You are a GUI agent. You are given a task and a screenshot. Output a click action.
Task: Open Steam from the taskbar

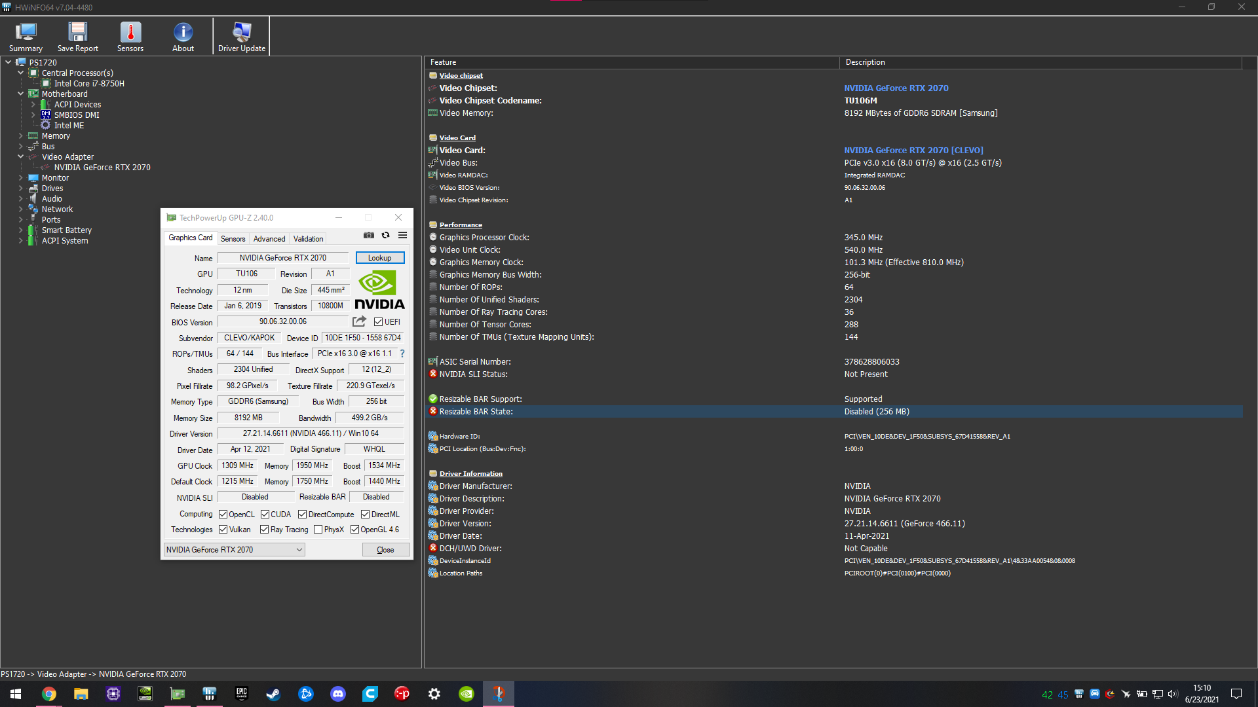(273, 694)
